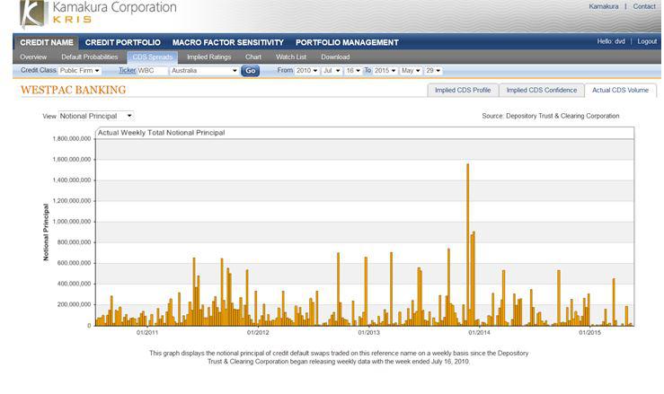Open the From month dropdown Jul
The width and height of the screenshot is (664, 394).
pos(332,71)
